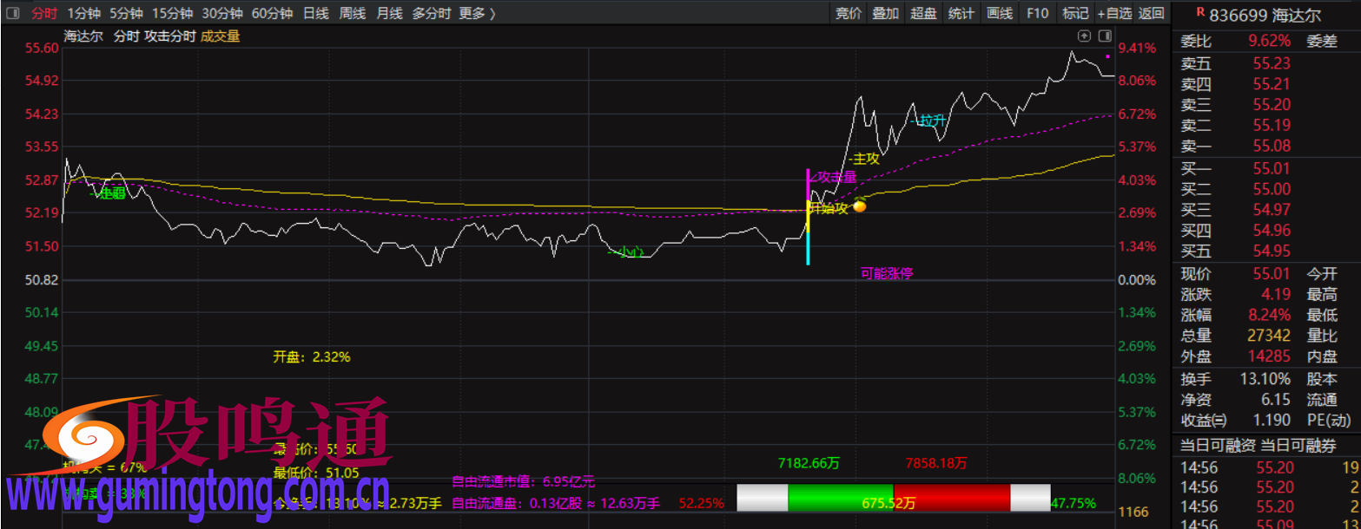Click the orange ball marker on the chart
Image resolution: width=1361 pixels, height=529 pixels.
click(860, 206)
